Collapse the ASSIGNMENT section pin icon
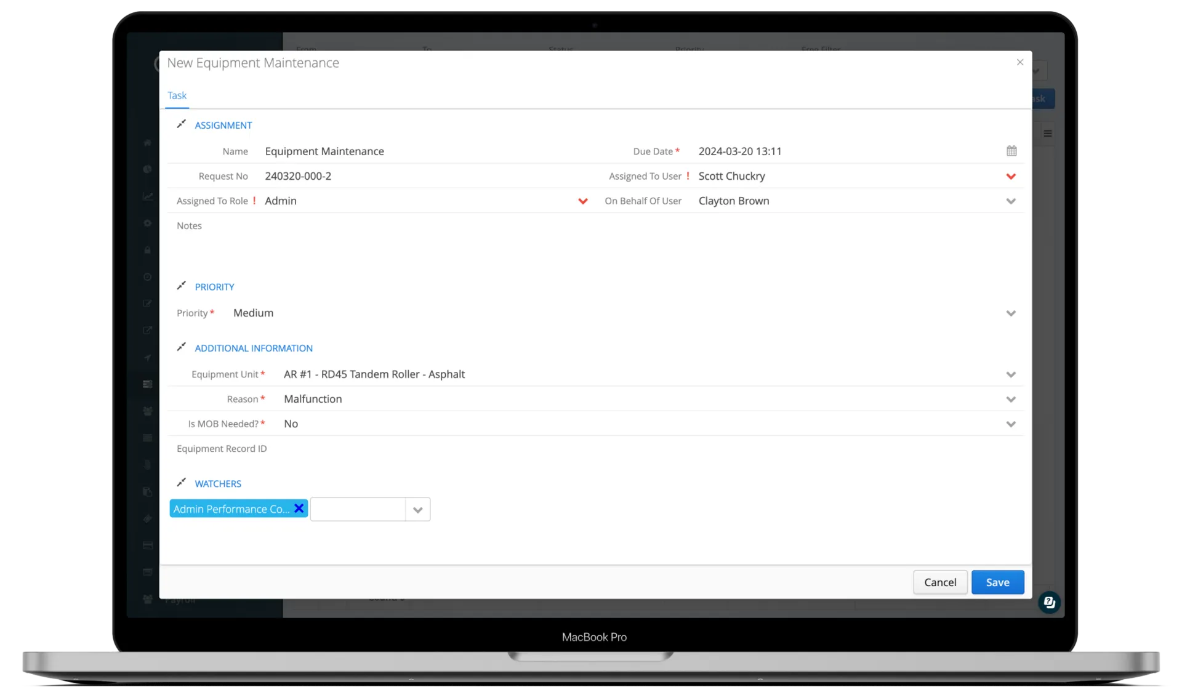This screenshot has width=1182, height=700. coord(181,124)
